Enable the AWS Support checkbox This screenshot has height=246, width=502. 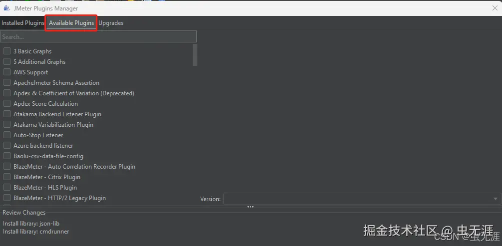(x=7, y=72)
